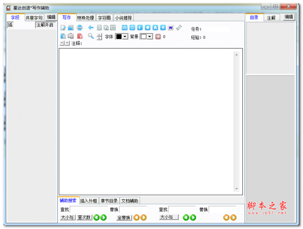The height and width of the screenshot is (229, 303).
Task: Click green previous arrow beside 查次数
Action: coord(96,217)
